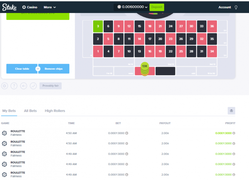Click the green Deposit button
249x180 pixels.
(x=157, y=7)
